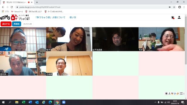Open the Yahoo!メール bookmark

point(17,12)
